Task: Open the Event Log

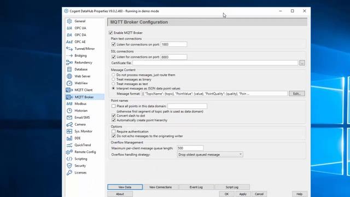Action: coord(196,187)
